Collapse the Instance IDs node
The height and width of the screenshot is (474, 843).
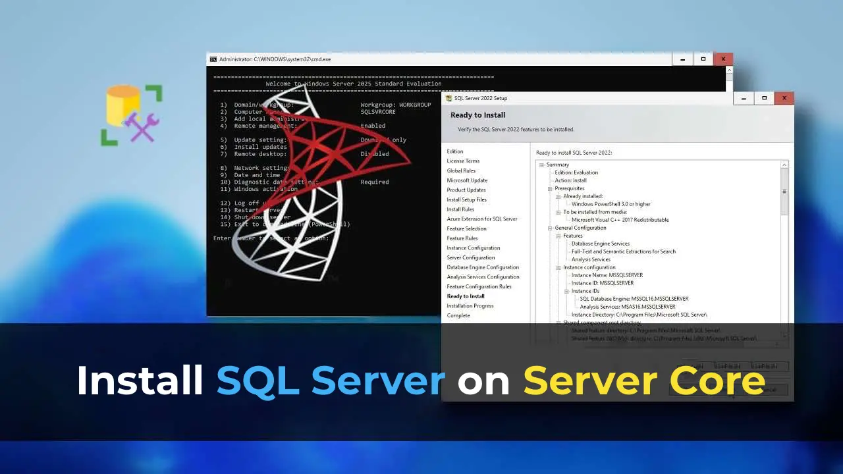(566, 291)
